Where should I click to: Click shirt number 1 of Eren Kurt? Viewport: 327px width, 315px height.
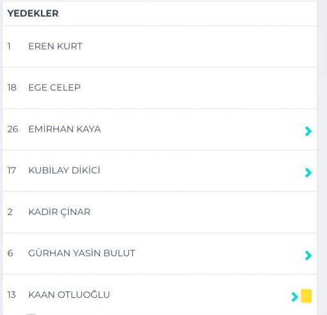coord(9,46)
